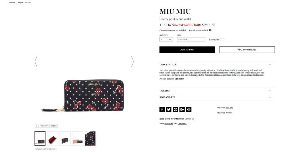Select red interior wallet thumbnail
305x152 pixels.
[53, 138]
